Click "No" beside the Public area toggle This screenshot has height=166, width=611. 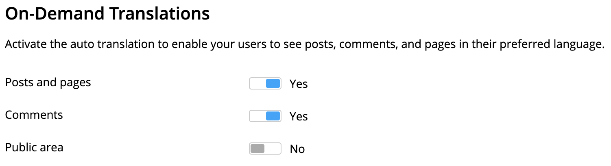pos(297,149)
